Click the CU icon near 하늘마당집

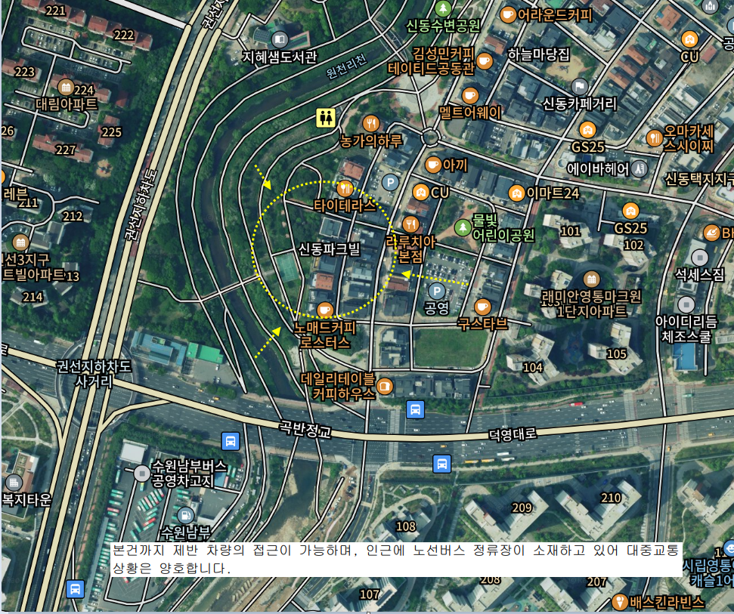689,39
